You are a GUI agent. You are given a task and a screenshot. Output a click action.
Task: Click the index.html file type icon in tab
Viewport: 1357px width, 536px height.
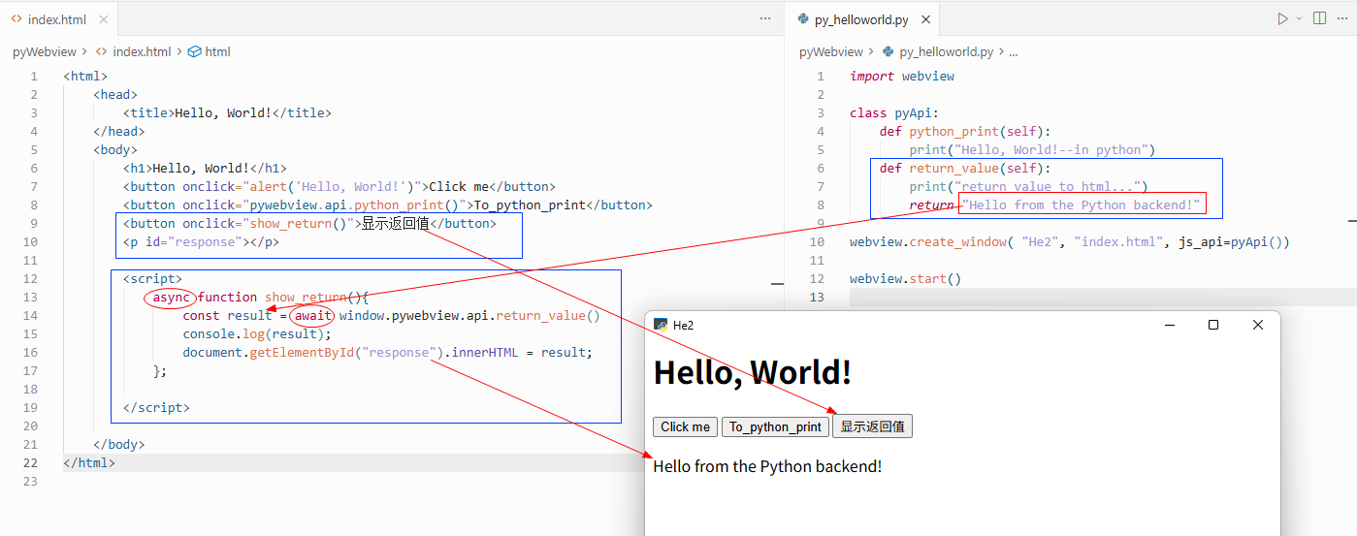(16, 18)
